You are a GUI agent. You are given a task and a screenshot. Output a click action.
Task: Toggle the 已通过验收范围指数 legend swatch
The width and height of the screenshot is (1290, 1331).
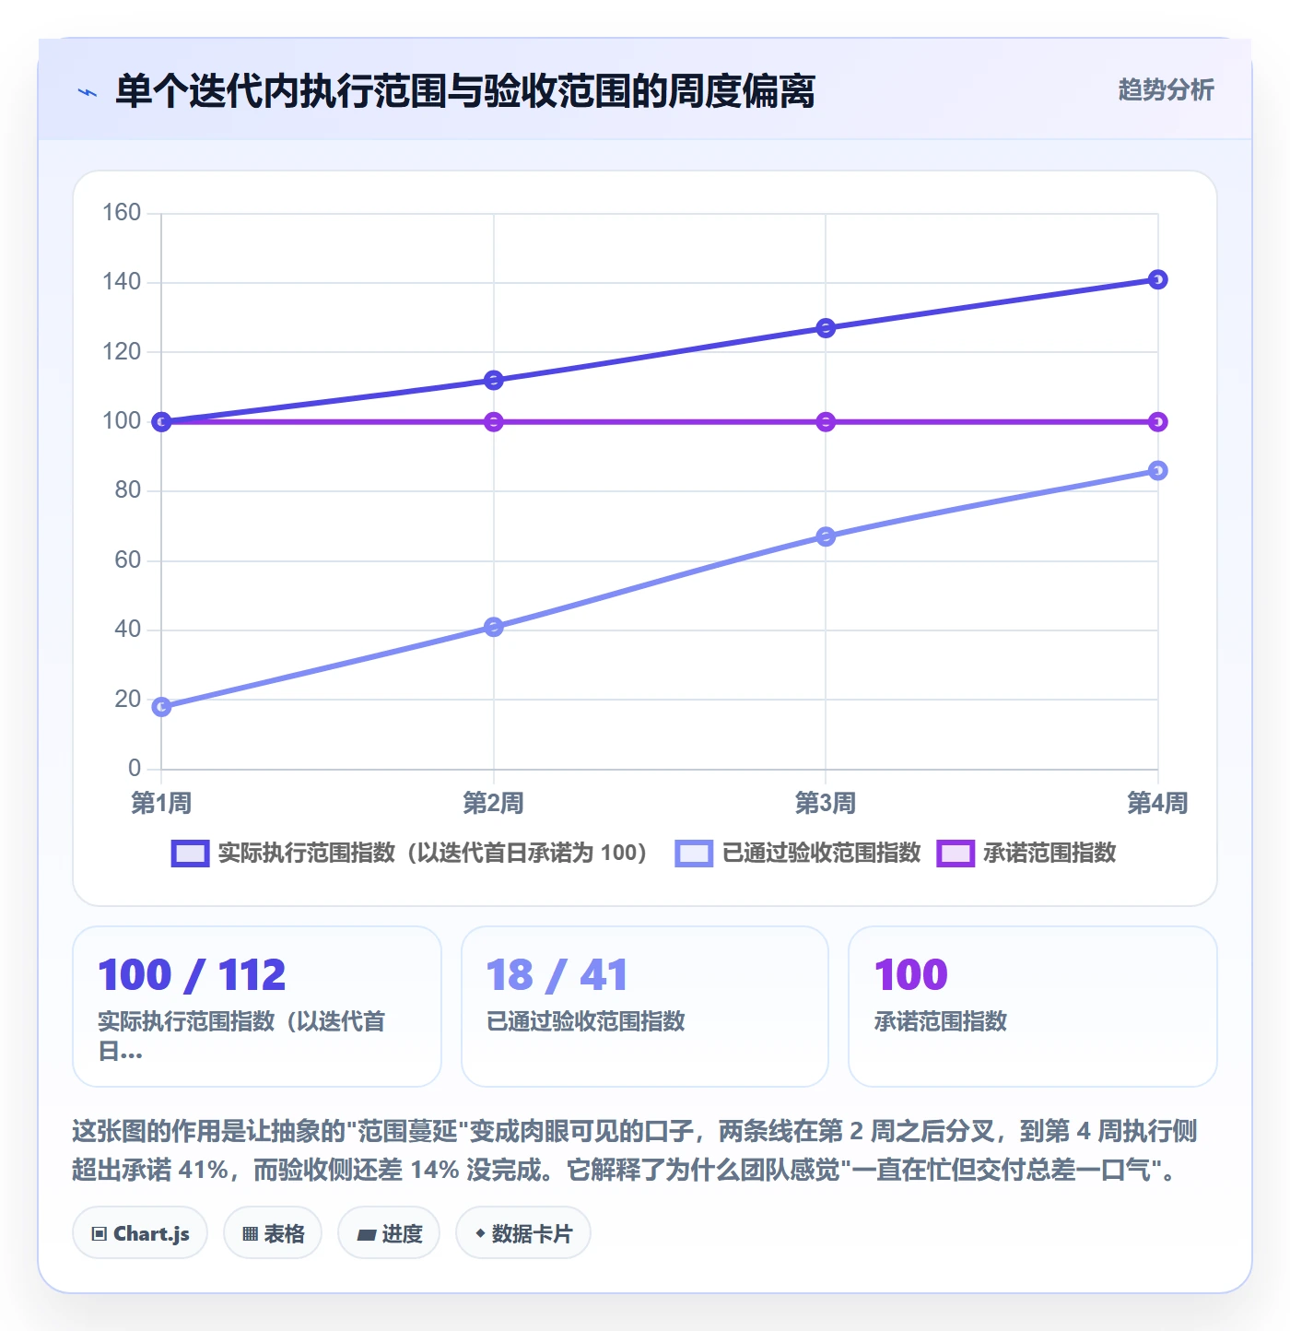pyautogui.click(x=694, y=854)
